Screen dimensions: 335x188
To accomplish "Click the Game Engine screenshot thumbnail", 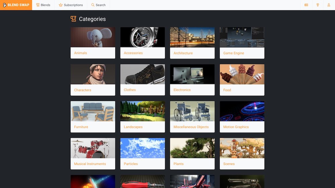I will (242, 37).
